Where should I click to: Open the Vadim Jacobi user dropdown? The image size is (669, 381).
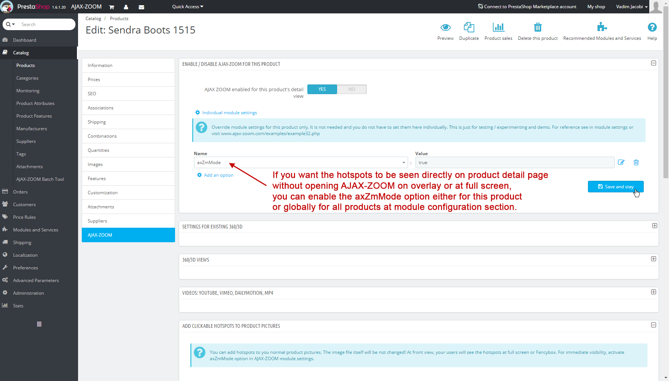[x=632, y=7]
